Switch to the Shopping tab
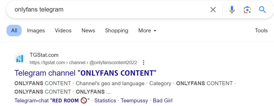 tap(116, 31)
